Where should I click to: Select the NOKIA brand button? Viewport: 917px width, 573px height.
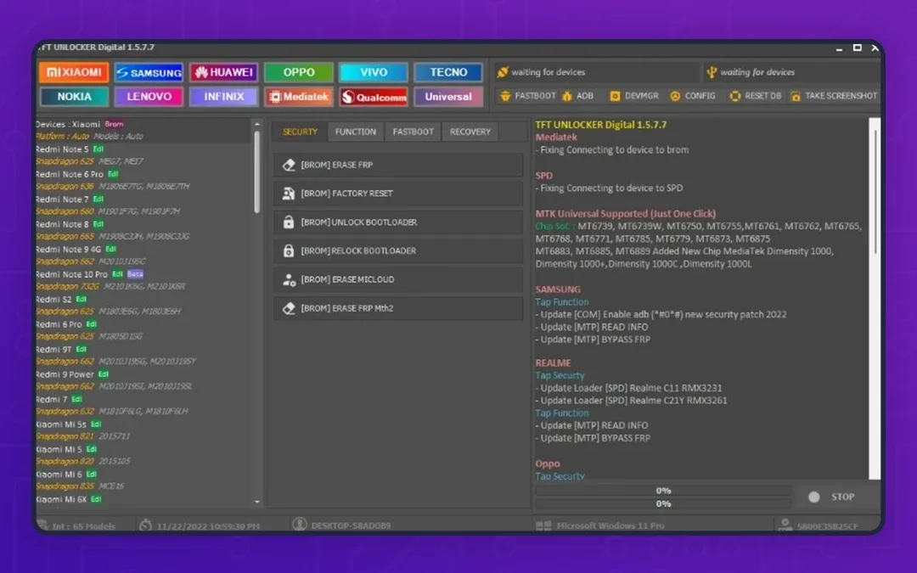pyautogui.click(x=74, y=97)
